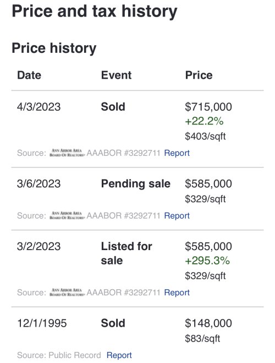Click Ann Arbor Realtors logo in Listed row
The height and width of the screenshot is (363, 275).
(x=67, y=292)
